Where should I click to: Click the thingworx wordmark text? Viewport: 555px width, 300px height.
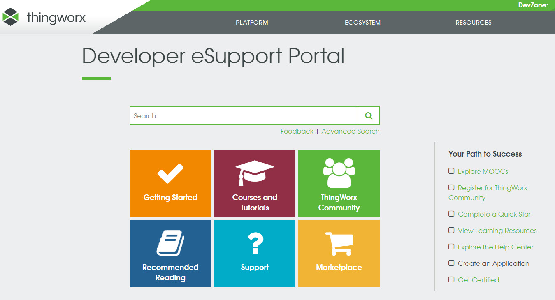pos(56,18)
